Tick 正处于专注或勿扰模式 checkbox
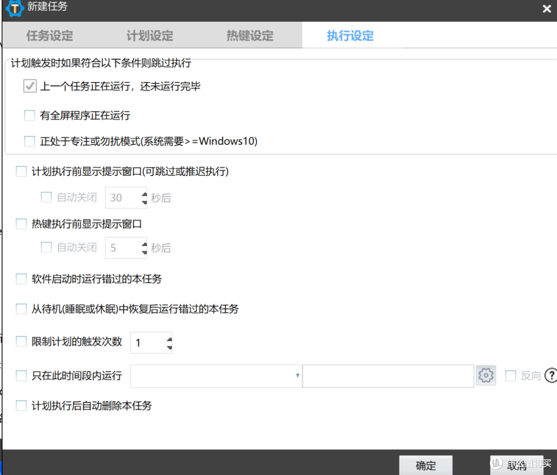The height and width of the screenshot is (475, 557). (29, 141)
